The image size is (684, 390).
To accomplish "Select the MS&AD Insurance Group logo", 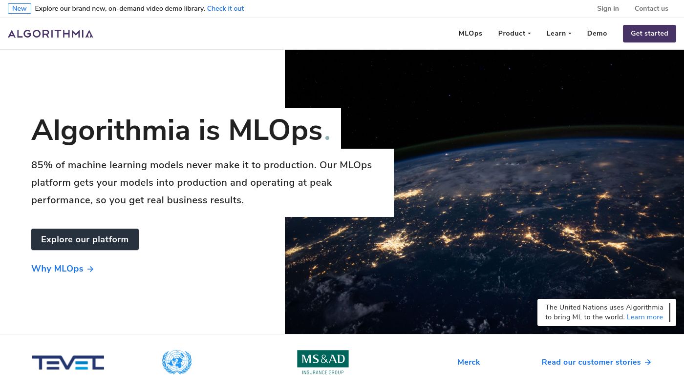I will tap(323, 362).
